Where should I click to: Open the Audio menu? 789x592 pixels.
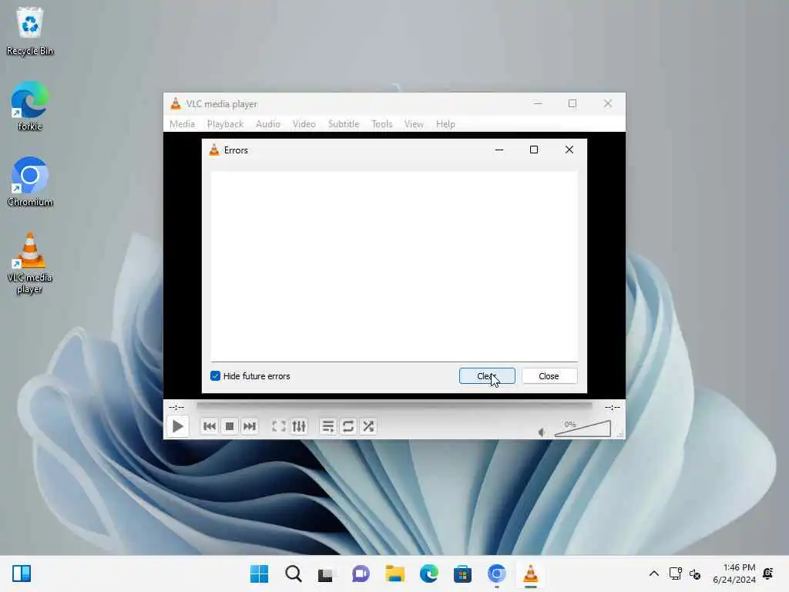pyautogui.click(x=267, y=124)
